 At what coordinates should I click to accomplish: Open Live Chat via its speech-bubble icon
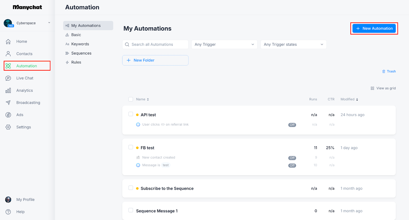(x=8, y=78)
